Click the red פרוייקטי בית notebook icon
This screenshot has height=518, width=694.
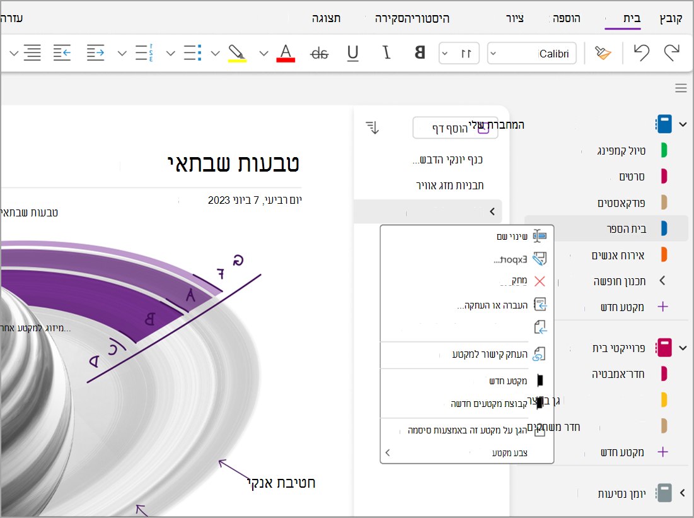[x=664, y=348]
